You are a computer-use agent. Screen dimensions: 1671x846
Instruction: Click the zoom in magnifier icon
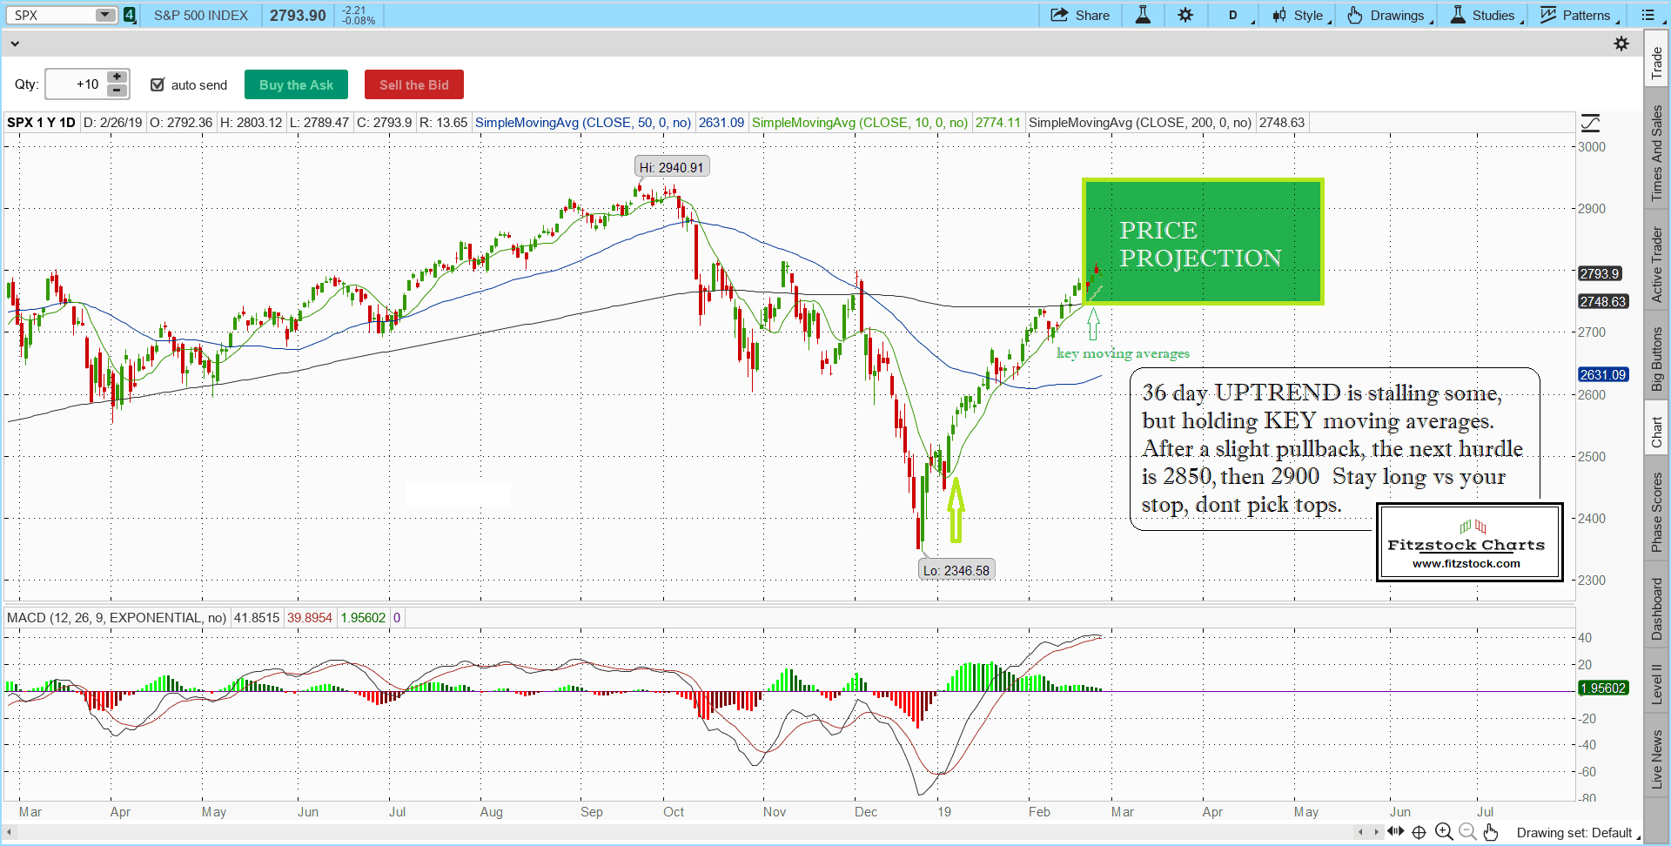coord(1444,832)
